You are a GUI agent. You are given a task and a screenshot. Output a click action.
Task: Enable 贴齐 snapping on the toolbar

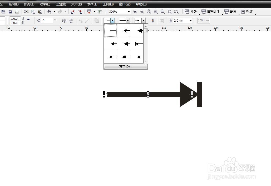(247, 11)
